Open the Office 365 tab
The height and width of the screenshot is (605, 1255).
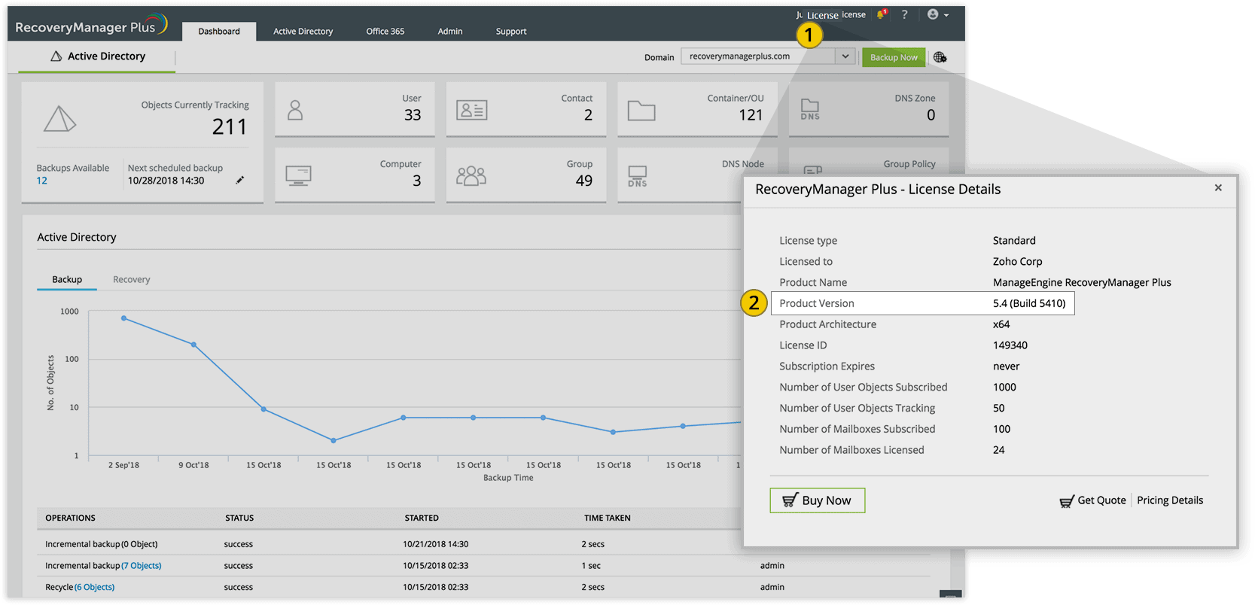coord(385,31)
